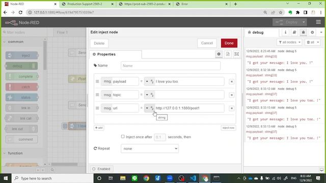Open the node appearance icon
Image resolution: width=326 pixels, height=183 pixels.
pos(236,54)
